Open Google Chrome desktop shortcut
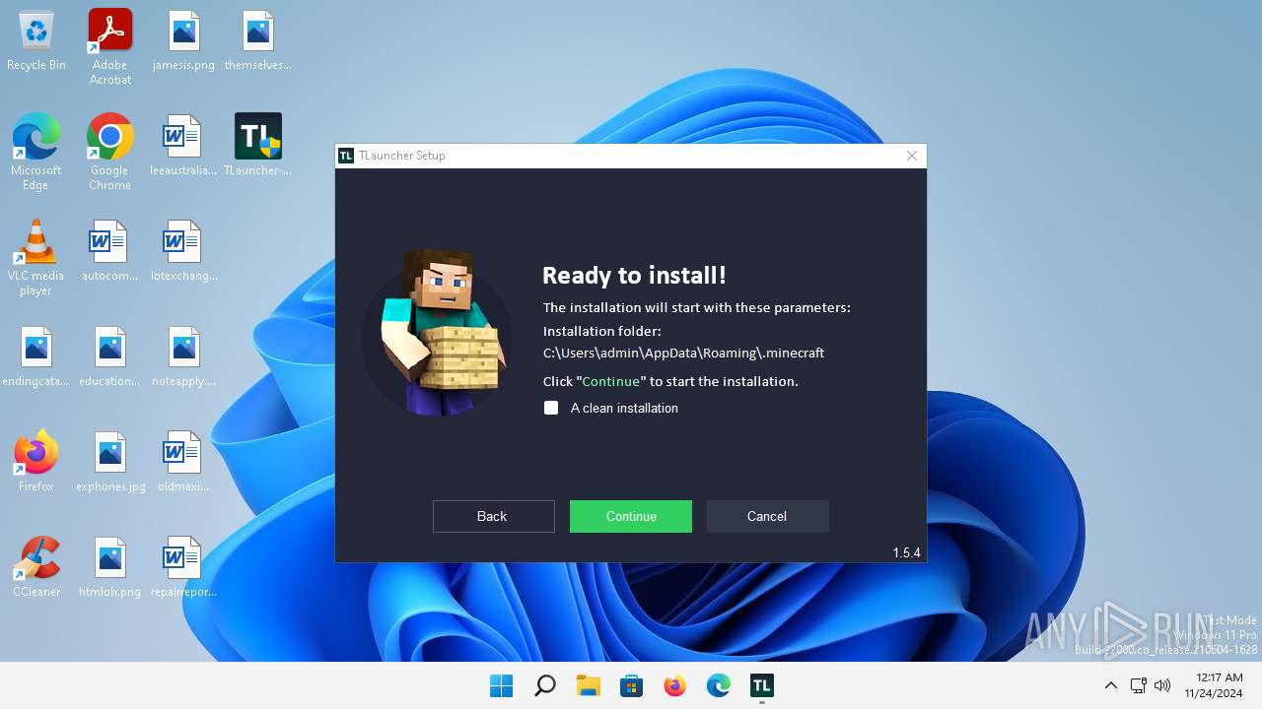 110,152
